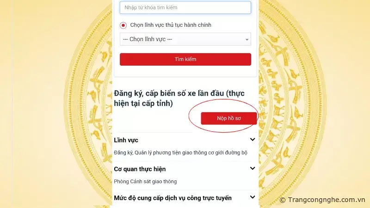Click the 'Nộp hồ sơ' submit button
370x208 pixels.
pos(229,118)
